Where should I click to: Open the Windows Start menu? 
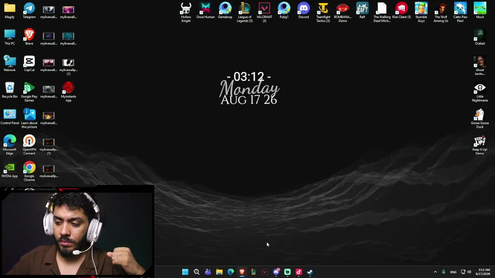tap(185, 272)
